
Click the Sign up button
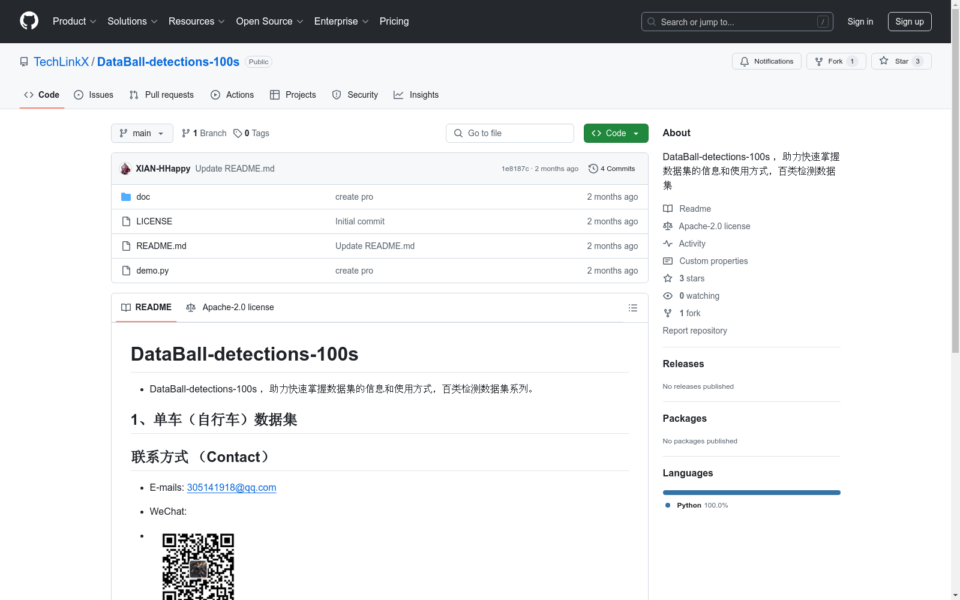[910, 22]
